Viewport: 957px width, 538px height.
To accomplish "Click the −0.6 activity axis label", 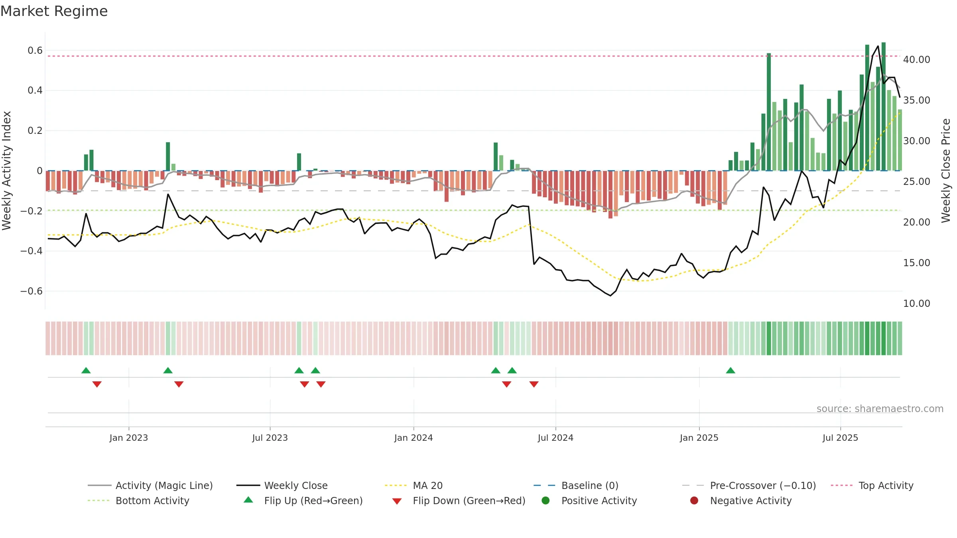I will coord(31,291).
